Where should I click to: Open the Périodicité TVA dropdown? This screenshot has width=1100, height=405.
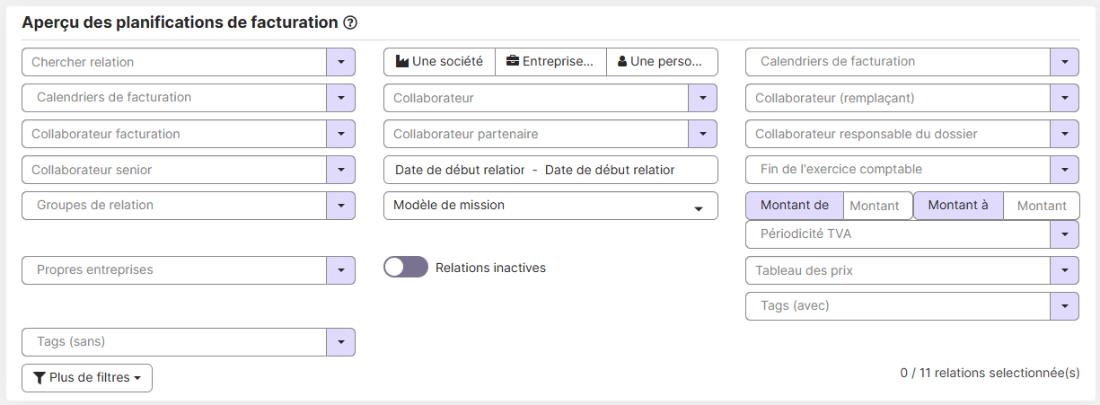tap(1064, 234)
